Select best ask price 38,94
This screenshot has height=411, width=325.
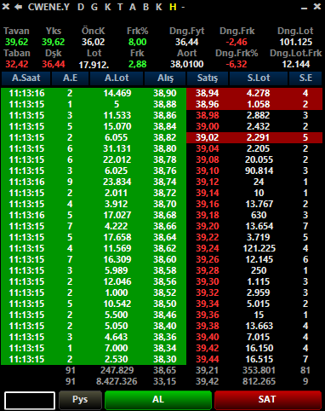coord(208,93)
